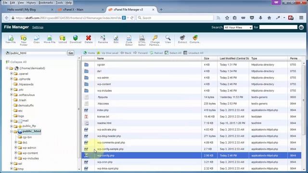Open the All Your Files search dropdown

coord(238,27)
